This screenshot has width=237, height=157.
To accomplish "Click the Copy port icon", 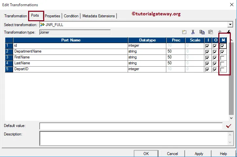I will pos(202,32).
